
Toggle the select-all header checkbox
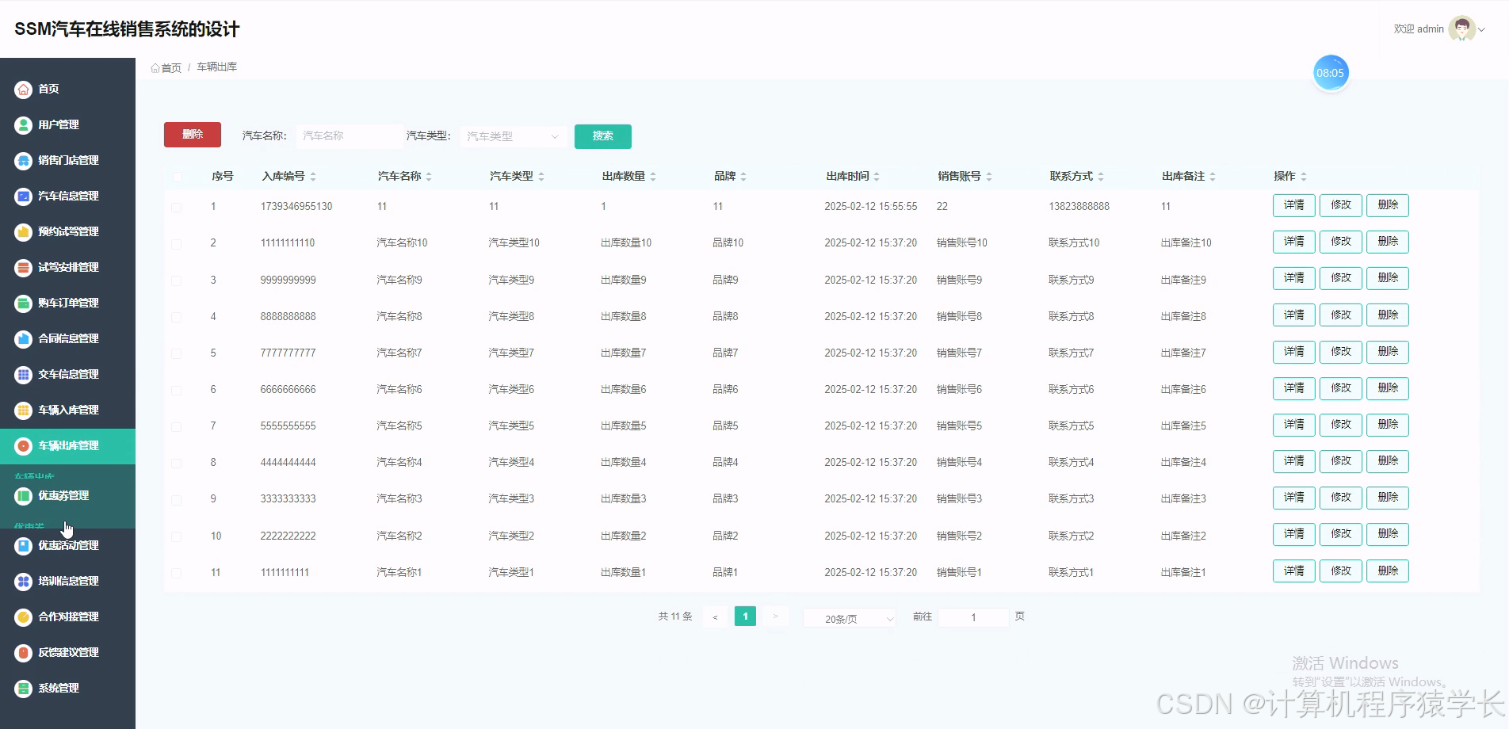(177, 177)
